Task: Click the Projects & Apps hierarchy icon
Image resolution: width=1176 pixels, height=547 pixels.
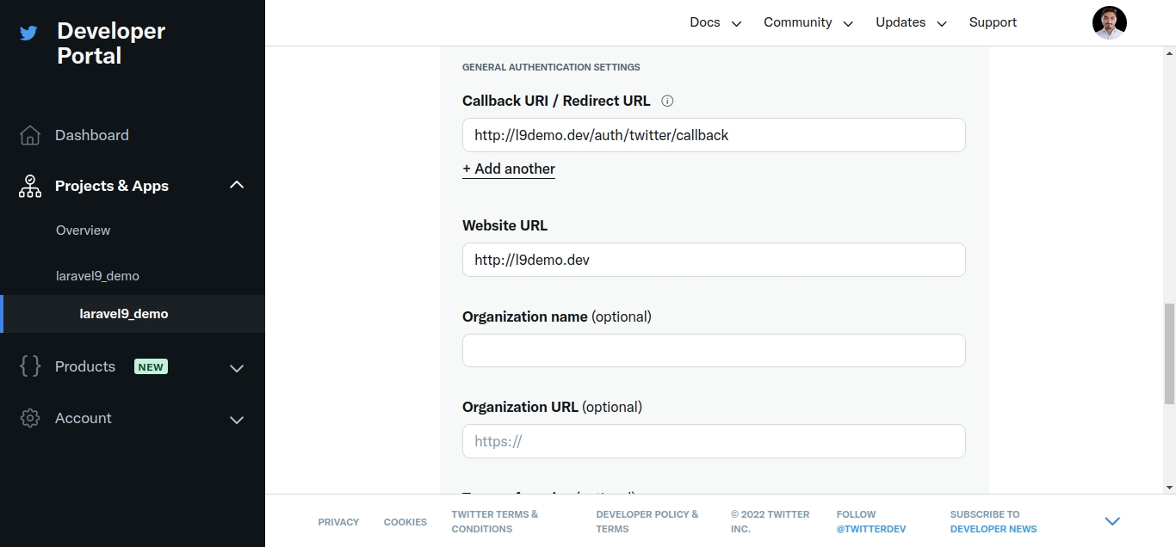Action: coord(30,186)
